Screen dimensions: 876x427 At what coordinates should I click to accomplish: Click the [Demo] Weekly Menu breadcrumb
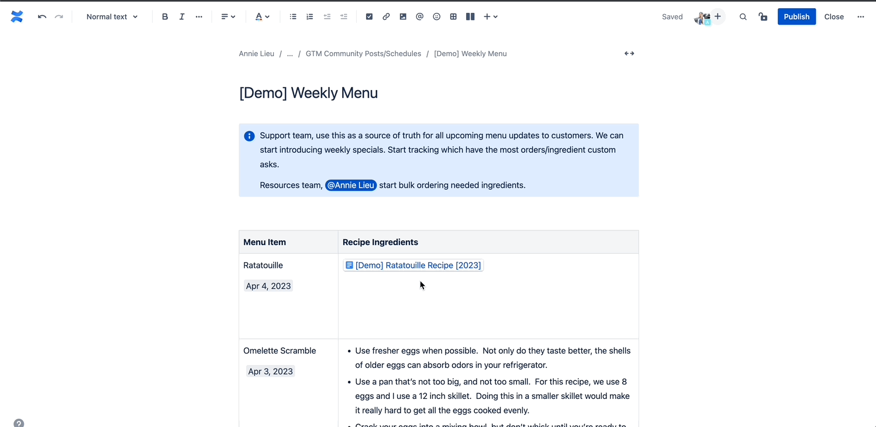[470, 54]
